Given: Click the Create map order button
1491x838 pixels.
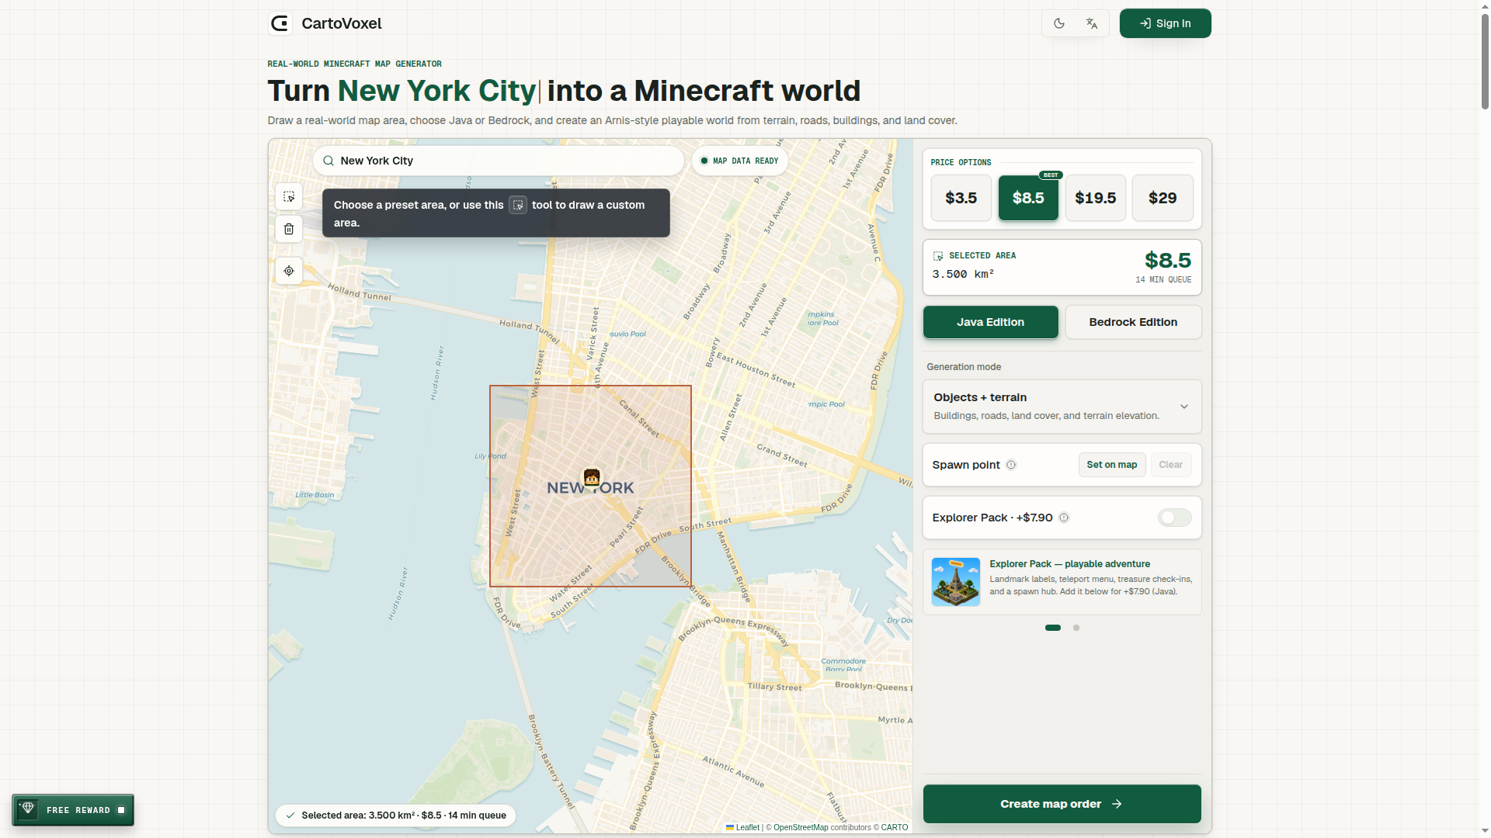Looking at the screenshot, I should click(1062, 804).
